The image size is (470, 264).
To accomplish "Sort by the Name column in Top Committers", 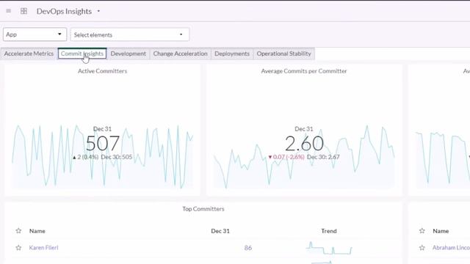I will (x=37, y=231).
